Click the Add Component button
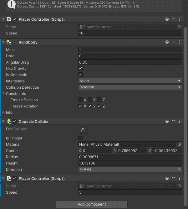This screenshot has width=188, height=209. 92,204
